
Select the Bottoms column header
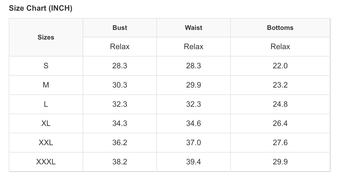click(x=280, y=28)
